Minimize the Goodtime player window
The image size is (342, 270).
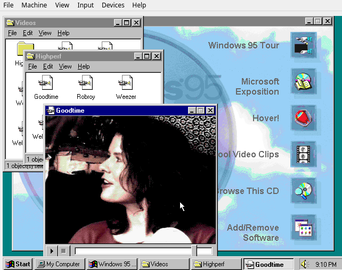click(x=192, y=111)
